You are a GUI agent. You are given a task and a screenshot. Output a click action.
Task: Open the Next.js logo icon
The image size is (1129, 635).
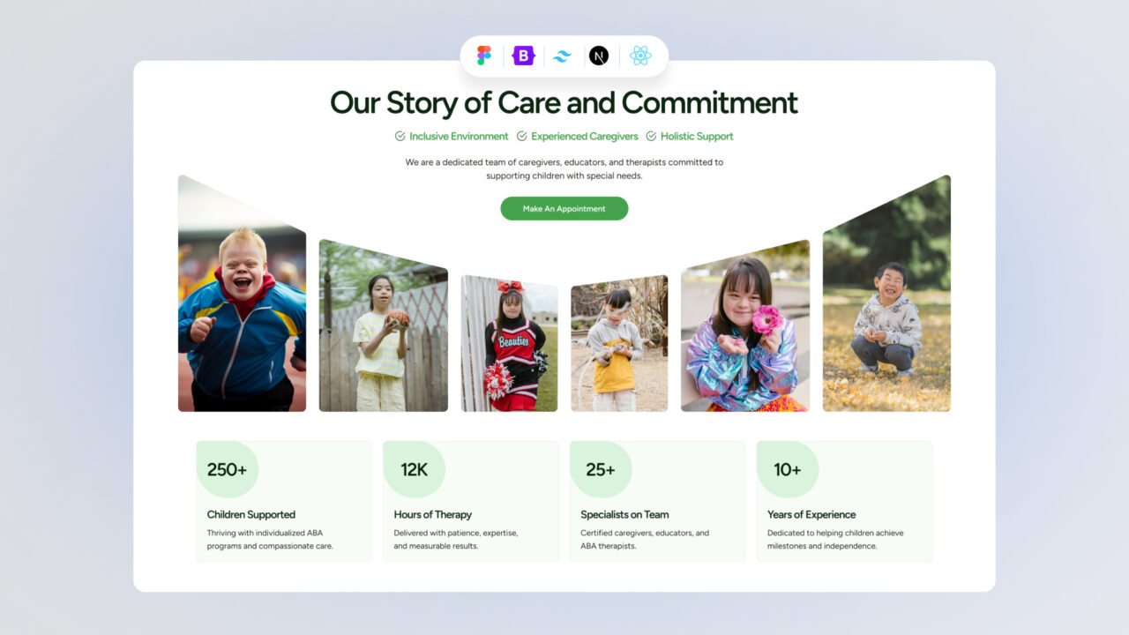click(x=599, y=56)
